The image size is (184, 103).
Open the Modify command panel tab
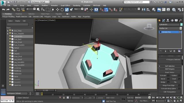point(164,21)
